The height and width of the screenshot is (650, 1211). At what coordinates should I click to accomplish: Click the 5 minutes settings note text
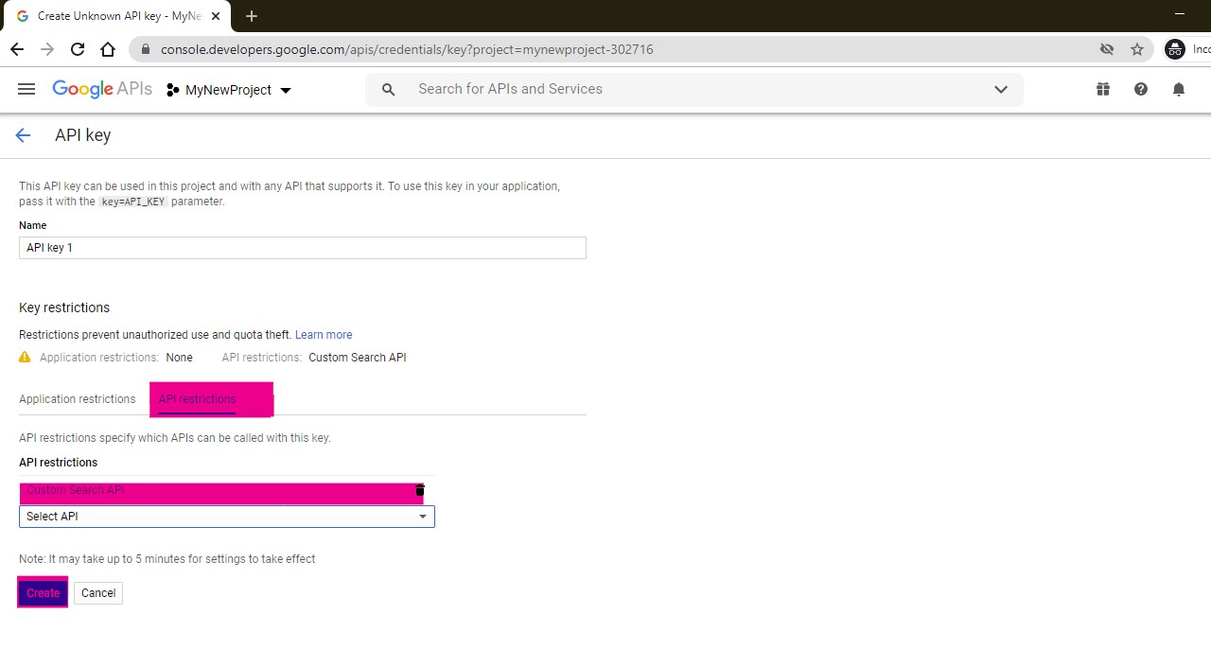[167, 559]
